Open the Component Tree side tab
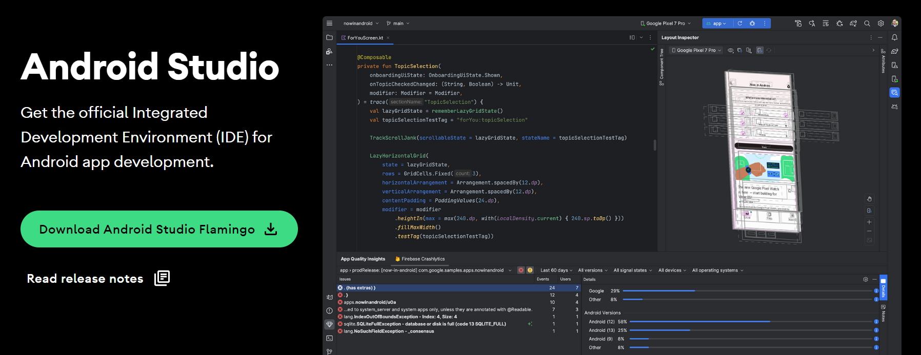 (x=662, y=67)
